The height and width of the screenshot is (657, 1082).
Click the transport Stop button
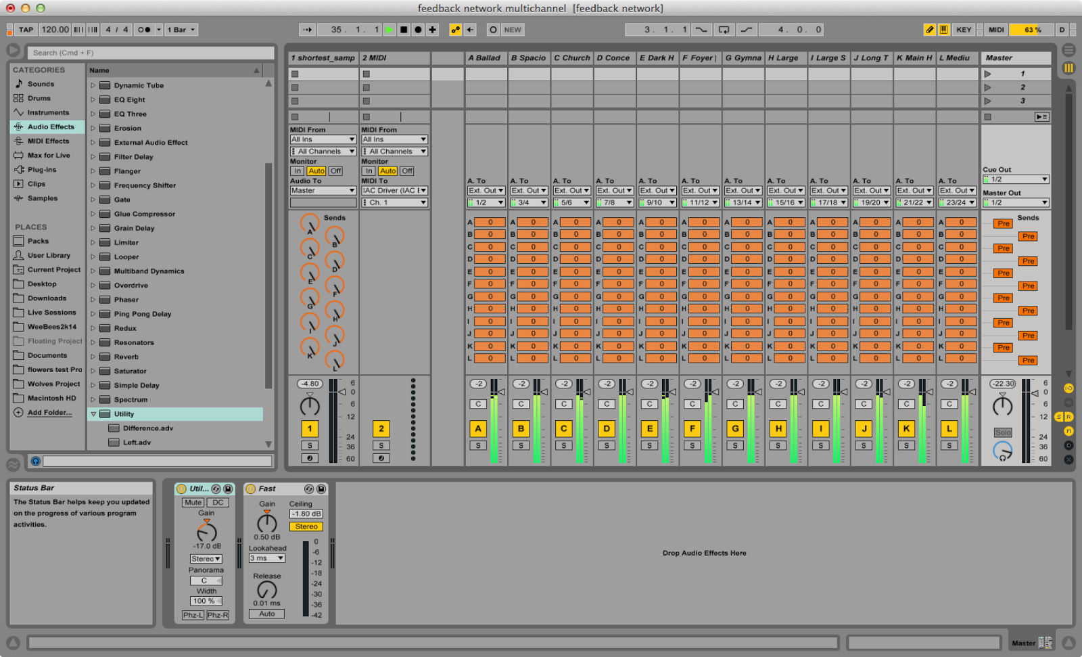[404, 30]
